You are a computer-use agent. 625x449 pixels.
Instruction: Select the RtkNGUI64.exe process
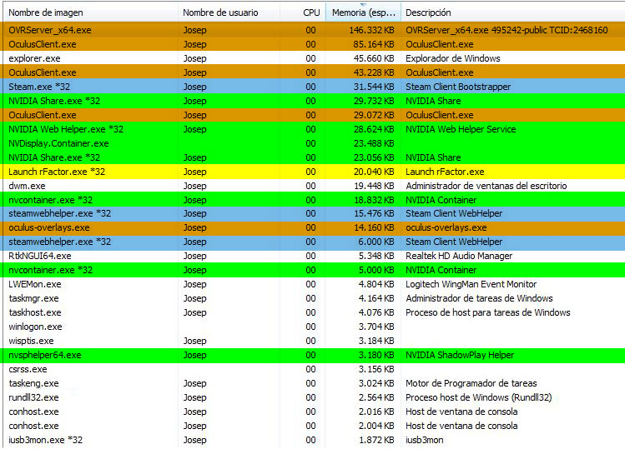tap(314, 256)
